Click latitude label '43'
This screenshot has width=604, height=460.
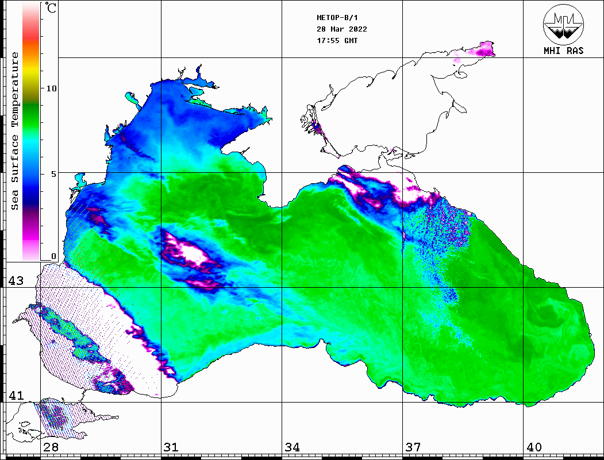(x=16, y=281)
